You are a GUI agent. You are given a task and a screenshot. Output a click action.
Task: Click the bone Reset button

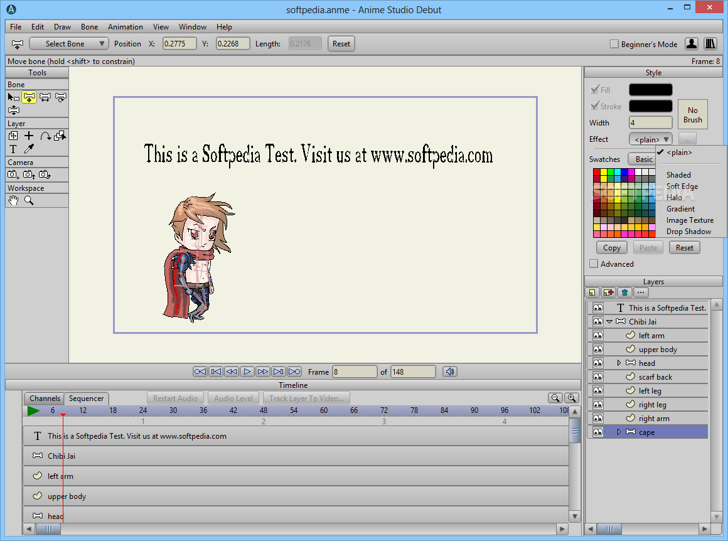[x=341, y=44]
